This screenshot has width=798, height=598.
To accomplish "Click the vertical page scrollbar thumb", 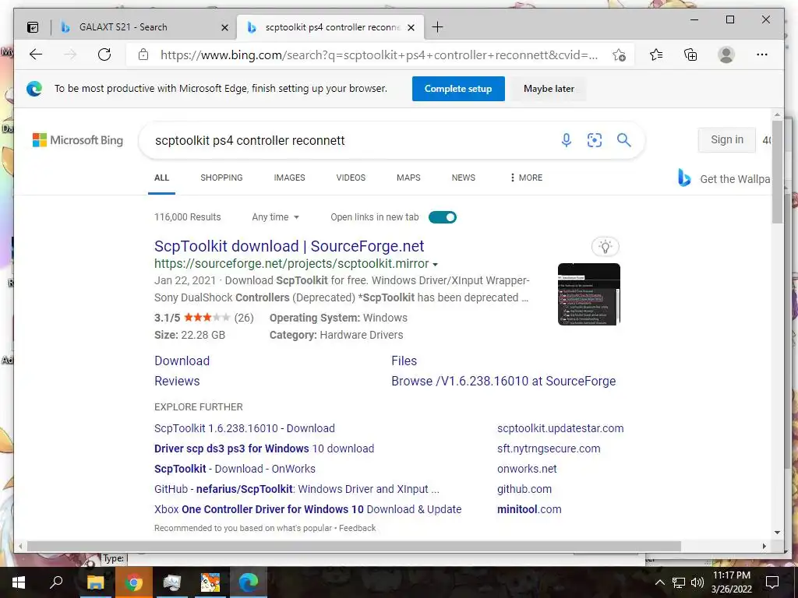I will pyautogui.click(x=777, y=172).
